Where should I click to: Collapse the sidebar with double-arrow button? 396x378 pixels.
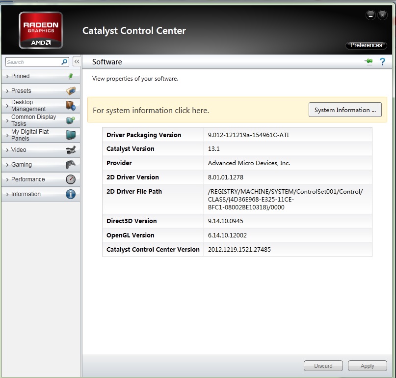pos(77,61)
